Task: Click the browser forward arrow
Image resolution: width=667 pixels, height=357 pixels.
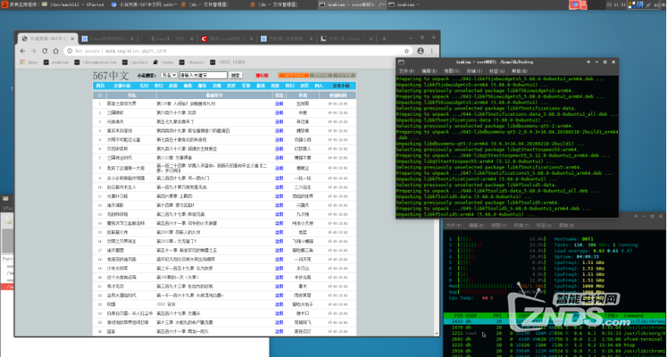Action: pyautogui.click(x=33, y=51)
